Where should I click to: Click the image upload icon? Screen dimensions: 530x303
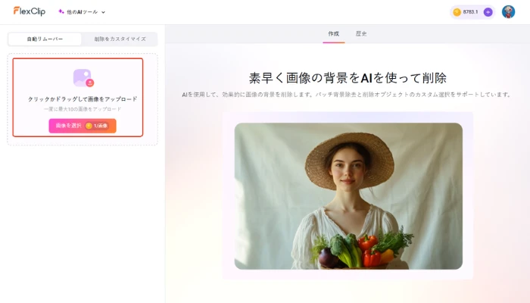83,78
